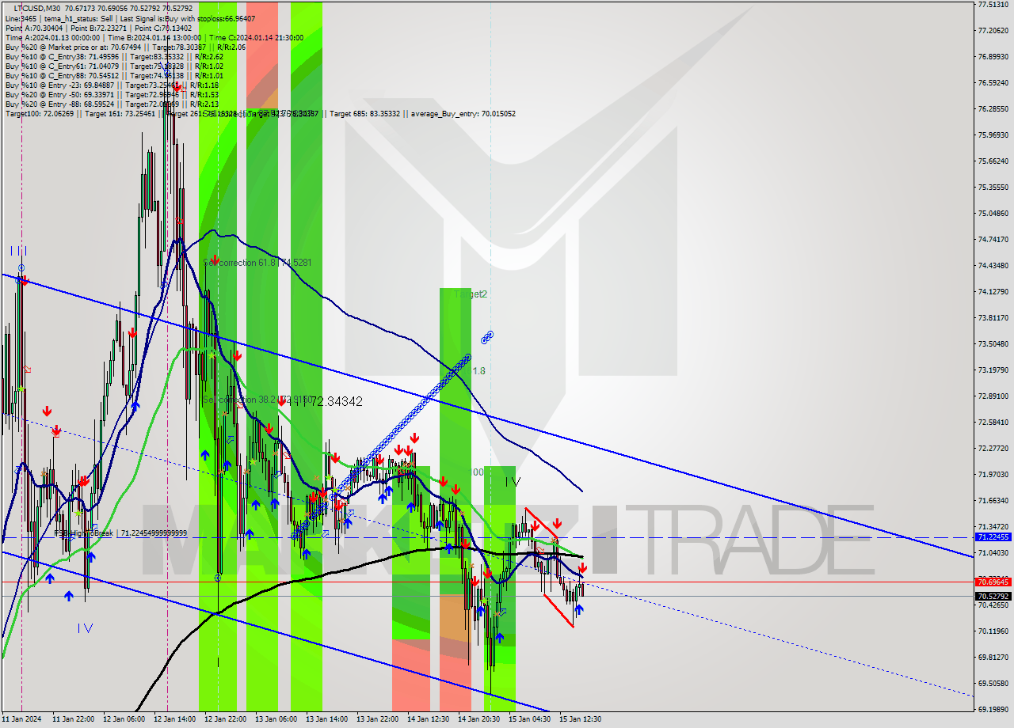This screenshot has height=728, width=1014.
Task: Click the blue 71.22455 price tag
Action: pos(993,537)
